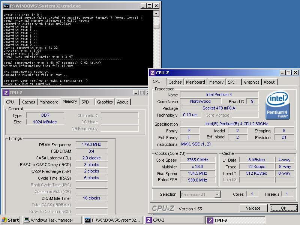The height and width of the screenshot is (225, 300).
Task: Click the Bus Speed value 134.5 MHz
Action: (x=198, y=173)
